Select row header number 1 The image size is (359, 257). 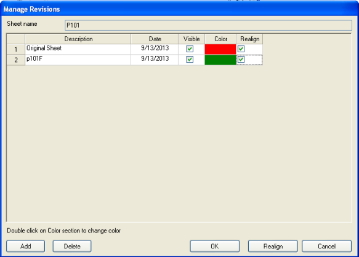(16, 49)
